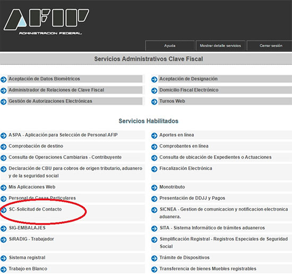This screenshot has height=274, width=292.
Task: Open Declaración de CBU para cobros link
Action: pyautogui.click(x=75, y=172)
